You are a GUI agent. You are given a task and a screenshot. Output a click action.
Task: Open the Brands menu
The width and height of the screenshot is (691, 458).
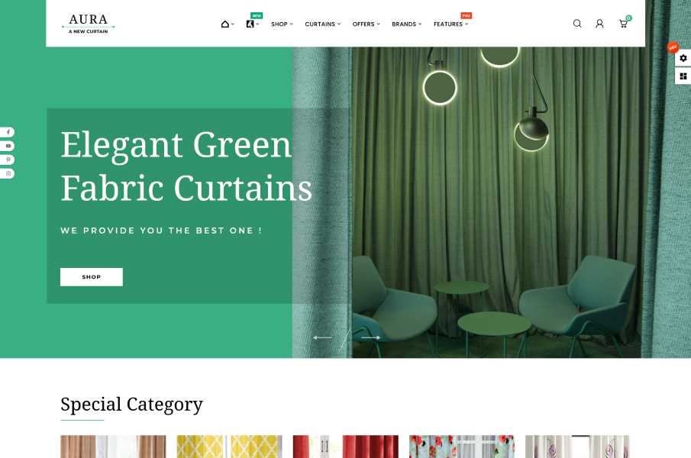406,24
